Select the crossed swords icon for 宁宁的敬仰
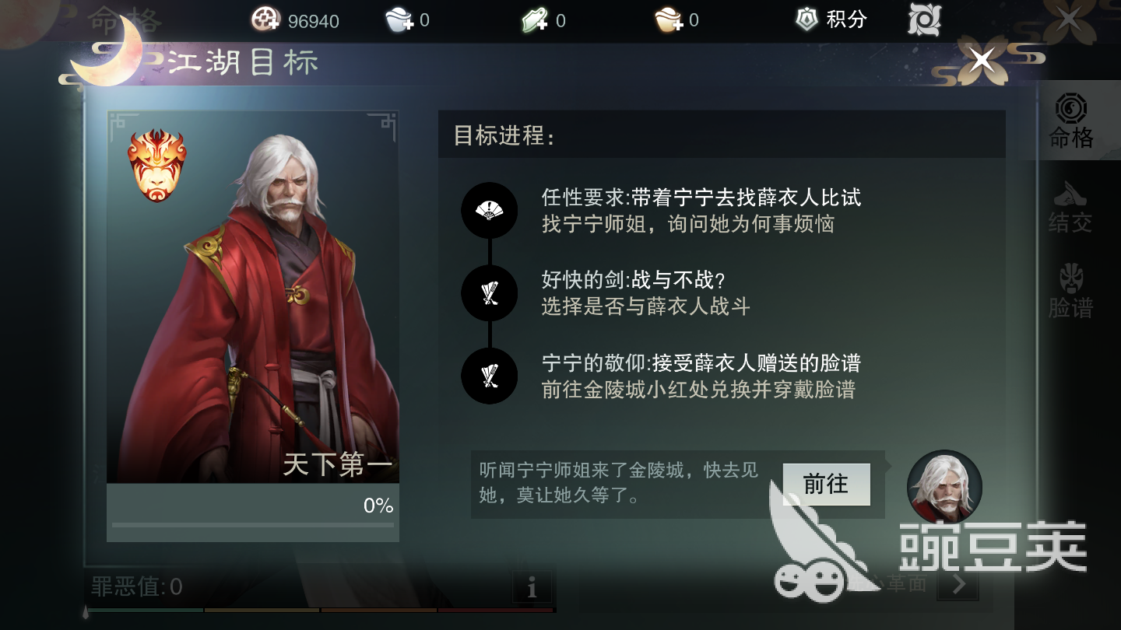The image size is (1121, 630). pos(489,376)
